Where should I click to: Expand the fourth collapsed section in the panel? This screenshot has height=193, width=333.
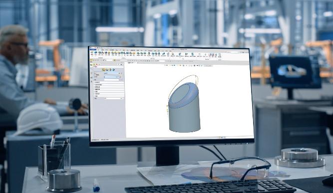pos(109,89)
